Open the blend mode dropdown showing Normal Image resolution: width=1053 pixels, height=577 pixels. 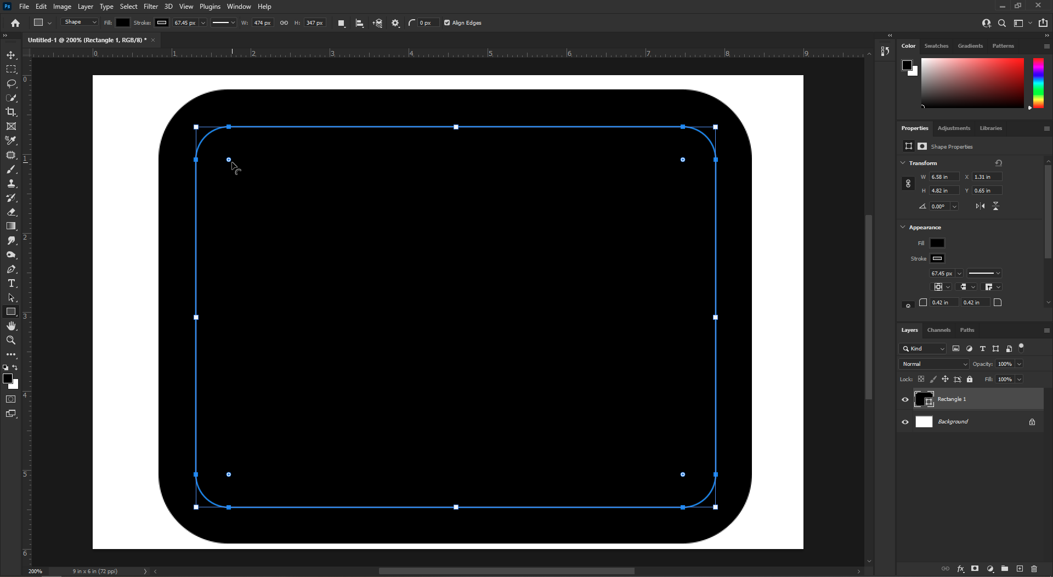point(932,364)
